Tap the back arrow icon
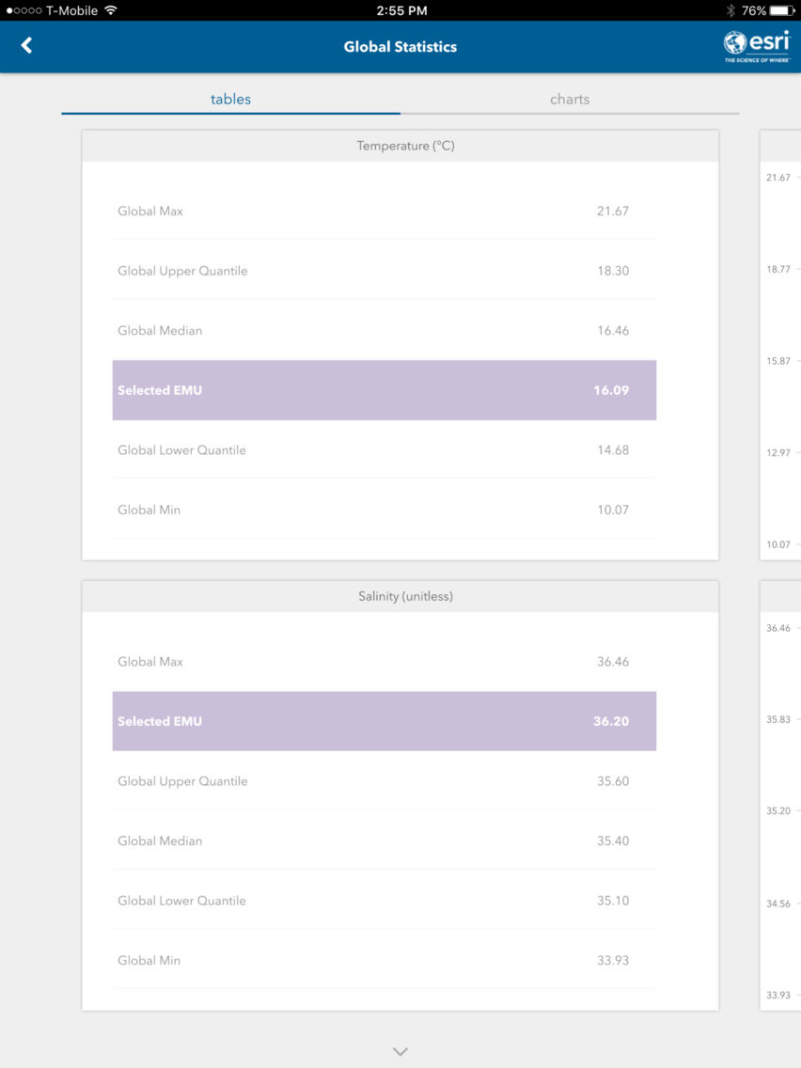 coord(26,46)
